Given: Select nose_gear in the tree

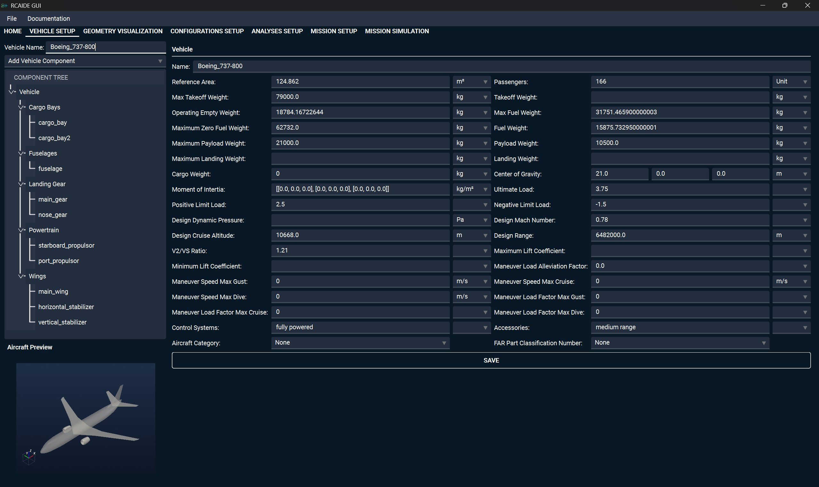Looking at the screenshot, I should [52, 215].
